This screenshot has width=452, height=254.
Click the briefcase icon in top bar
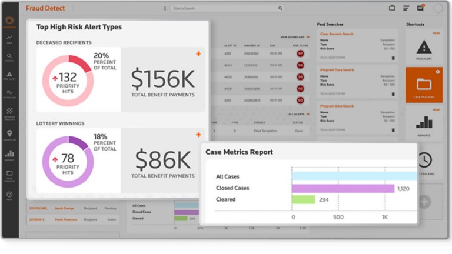392,8
